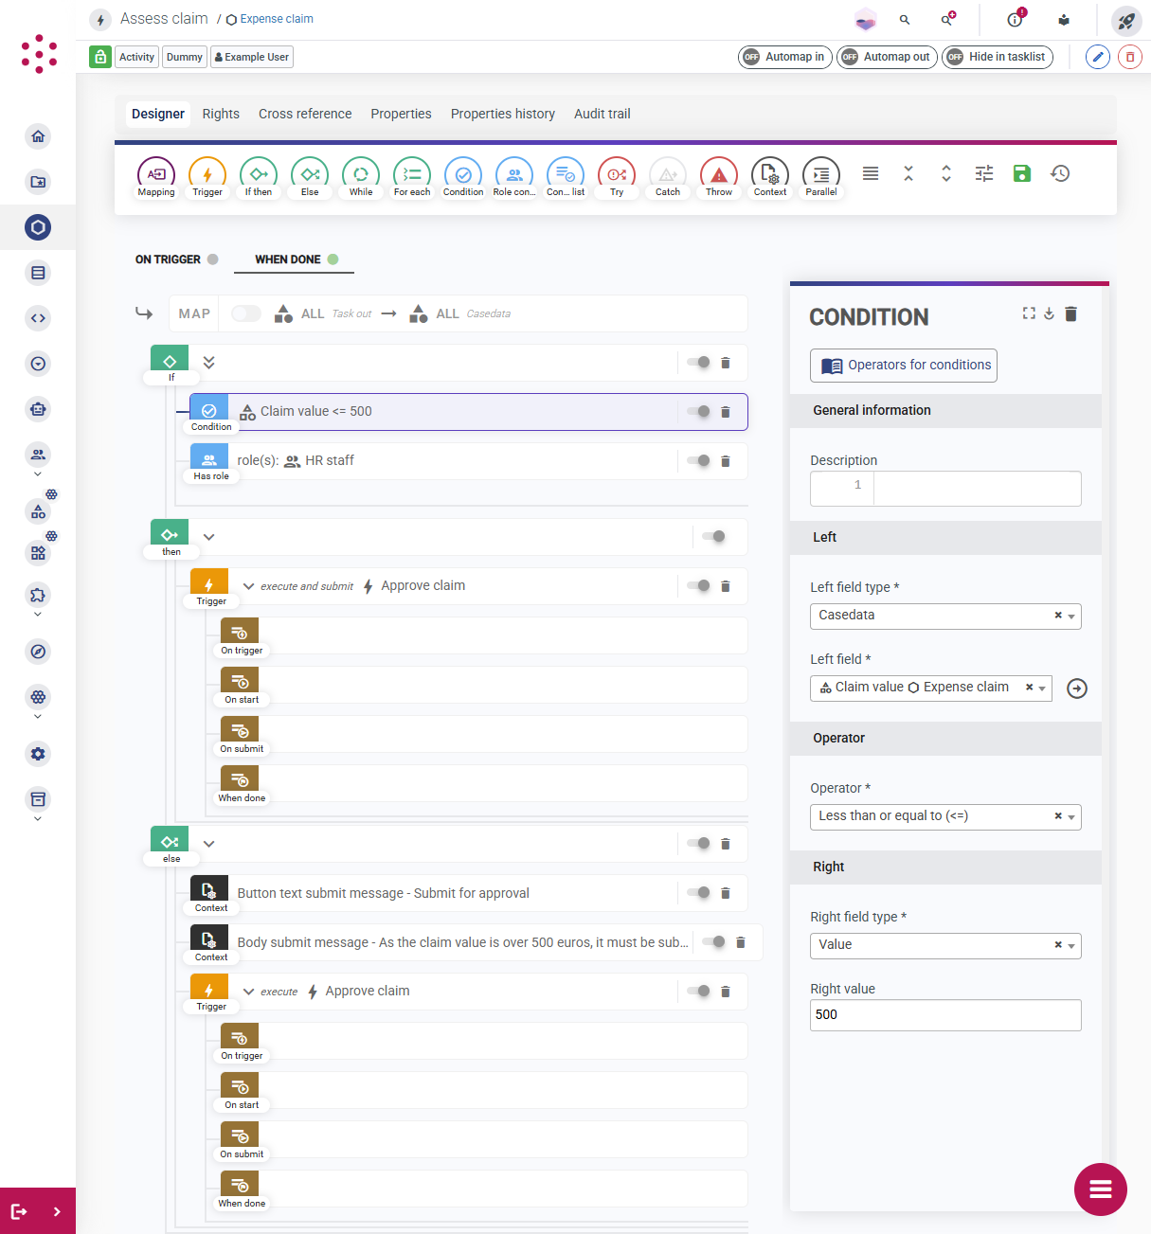
Task: Delete the Claim value condition row
Action: coord(726,412)
